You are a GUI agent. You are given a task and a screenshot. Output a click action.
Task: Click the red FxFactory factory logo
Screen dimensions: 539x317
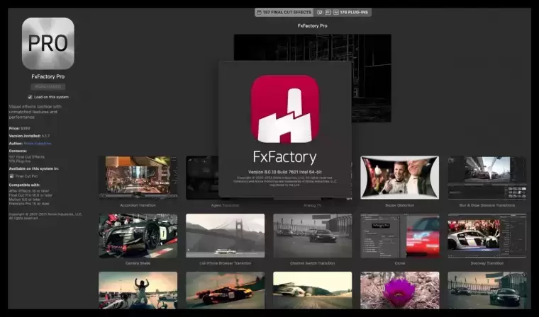284,109
